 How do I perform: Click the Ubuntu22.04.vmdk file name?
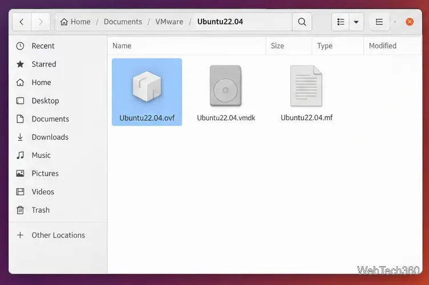pos(226,118)
